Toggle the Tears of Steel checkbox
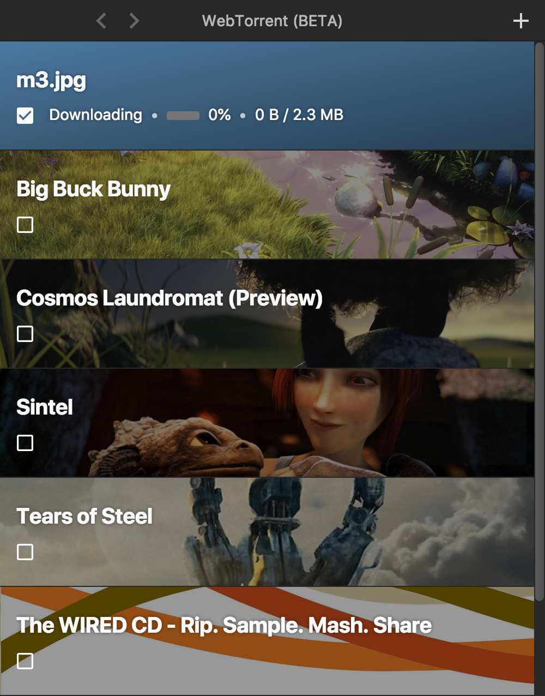The height and width of the screenshot is (696, 545). click(25, 552)
